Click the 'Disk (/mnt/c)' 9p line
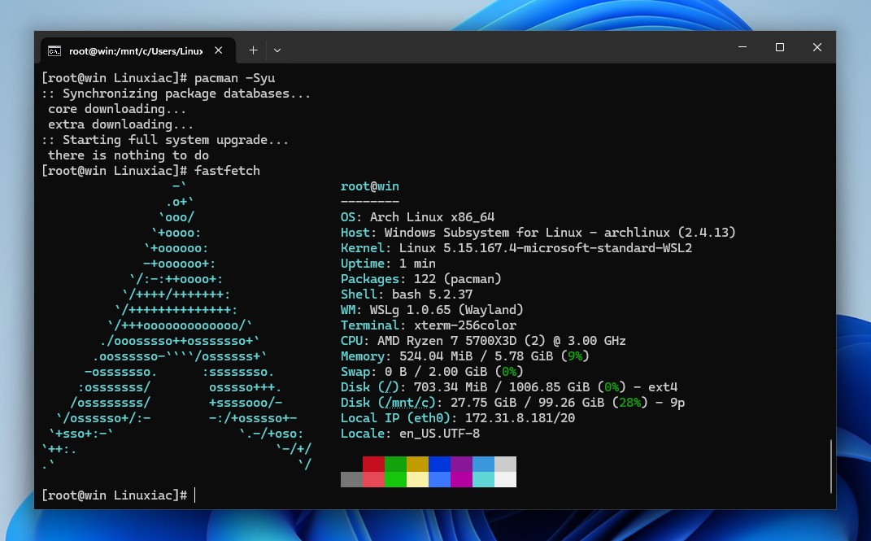This screenshot has width=871, height=541. (x=512, y=403)
